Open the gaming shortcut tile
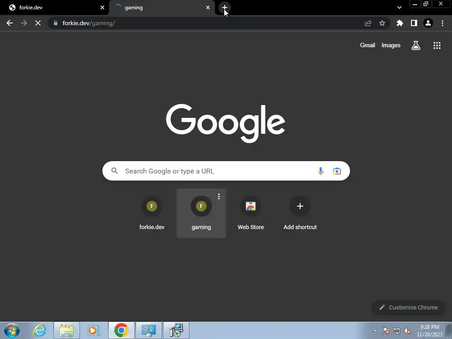Image resolution: width=452 pixels, height=339 pixels. [201, 213]
